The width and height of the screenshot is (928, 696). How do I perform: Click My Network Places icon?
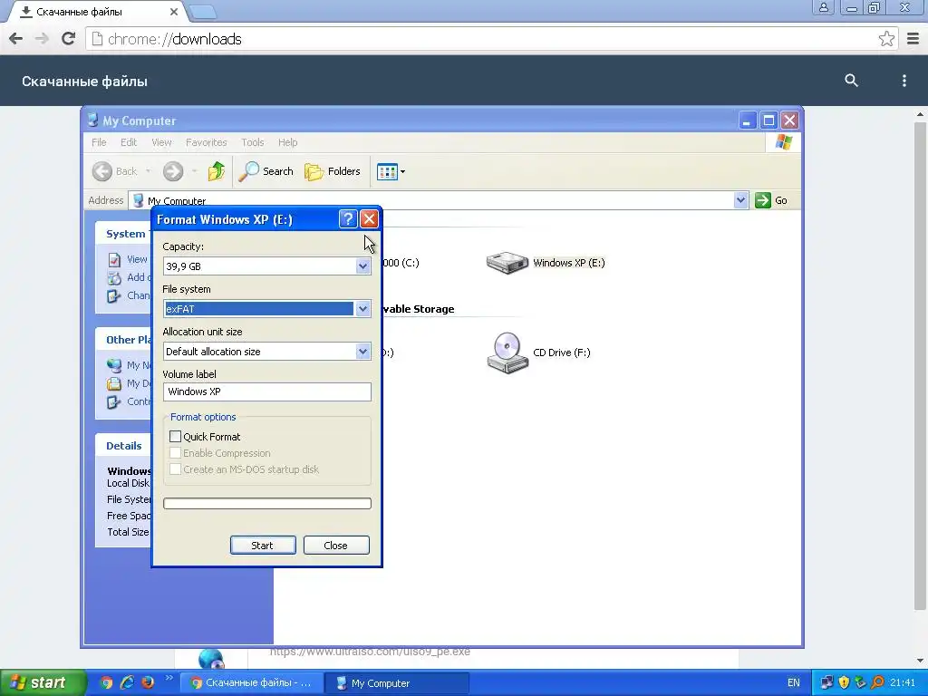pyautogui.click(x=114, y=366)
